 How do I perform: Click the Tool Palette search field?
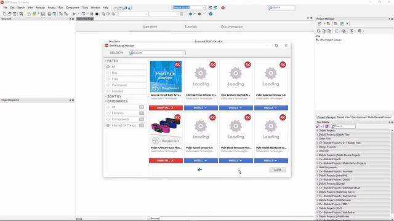coord(343,126)
